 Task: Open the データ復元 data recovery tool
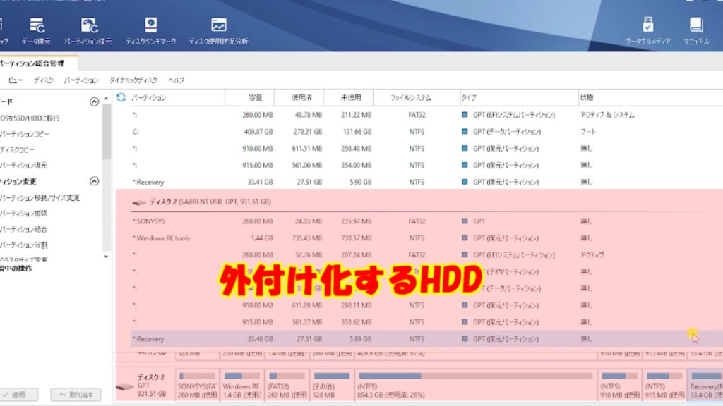tap(33, 30)
